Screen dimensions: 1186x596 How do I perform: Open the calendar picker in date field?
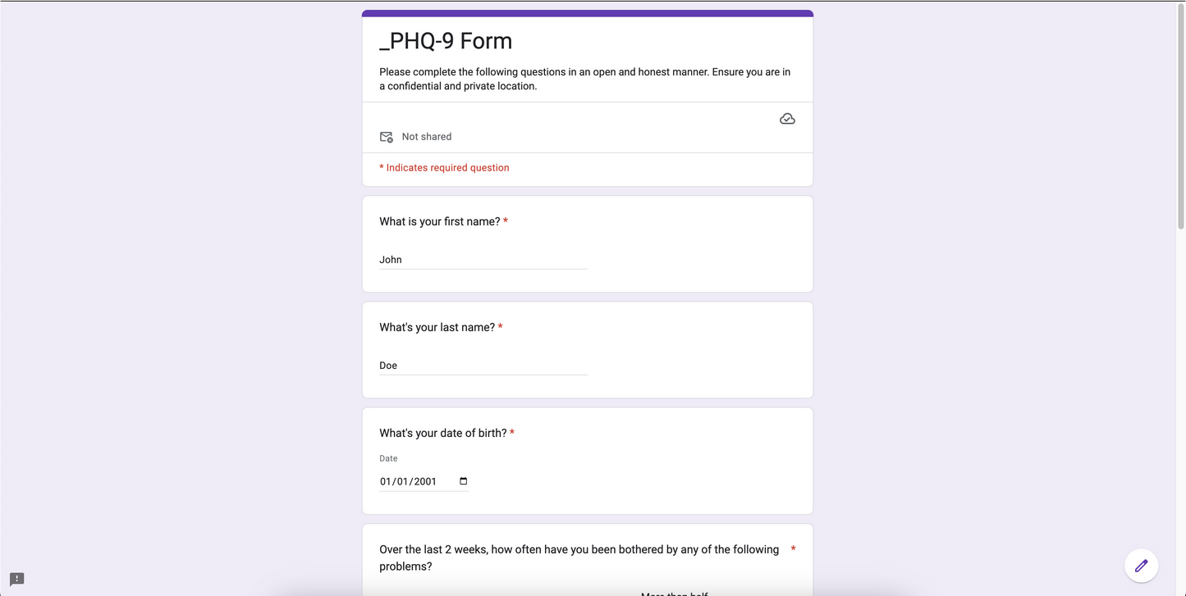(464, 481)
